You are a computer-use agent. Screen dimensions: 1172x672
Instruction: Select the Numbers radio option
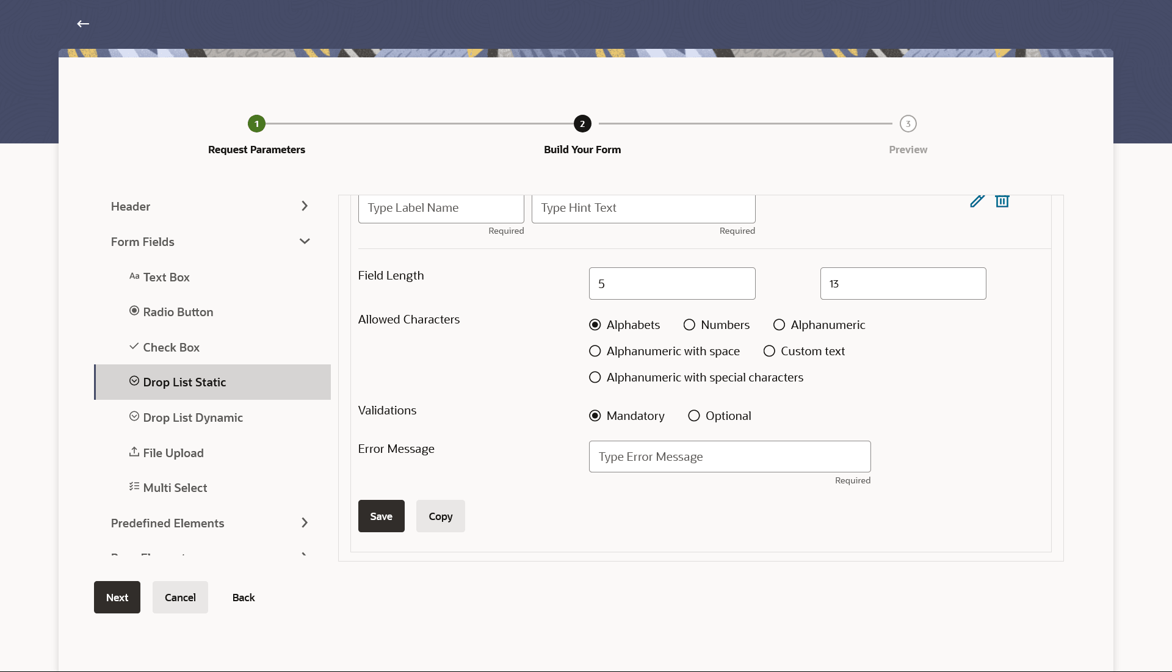pos(689,325)
